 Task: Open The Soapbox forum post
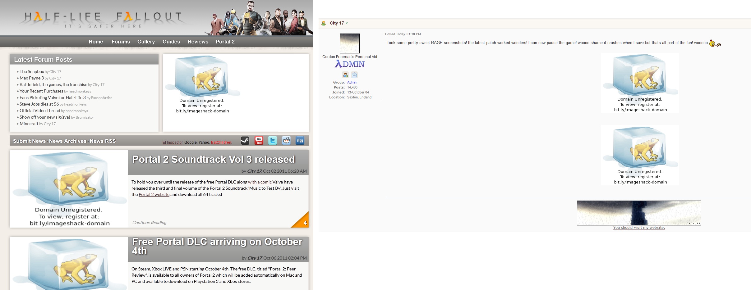point(32,71)
